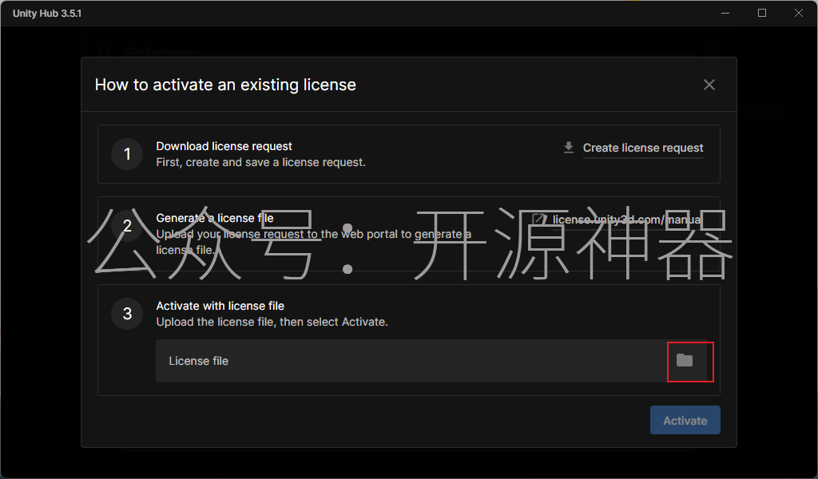Close the Unity Hub window
This screenshot has height=479, width=818.
point(799,13)
